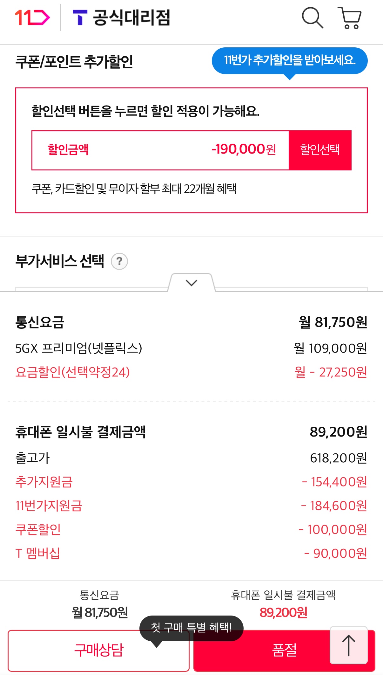The image size is (383, 675).
Task: Open the shopping cart
Action: 350,18
